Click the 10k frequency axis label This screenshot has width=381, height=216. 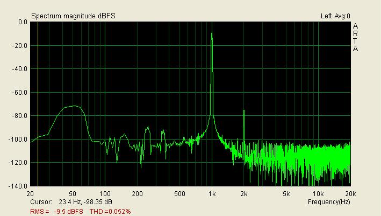(x=318, y=194)
